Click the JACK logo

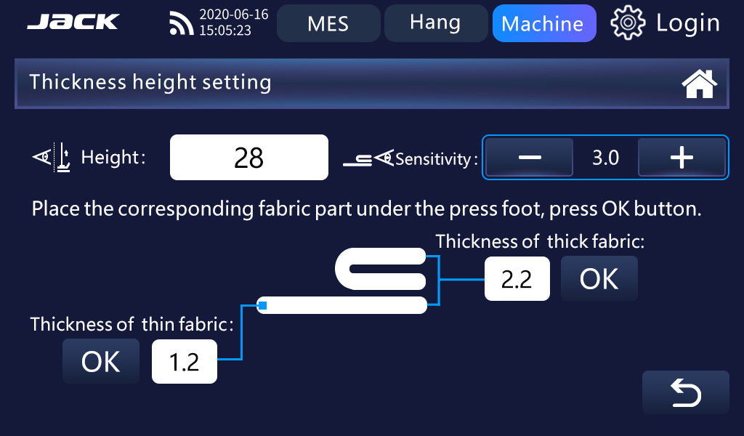coord(73,23)
